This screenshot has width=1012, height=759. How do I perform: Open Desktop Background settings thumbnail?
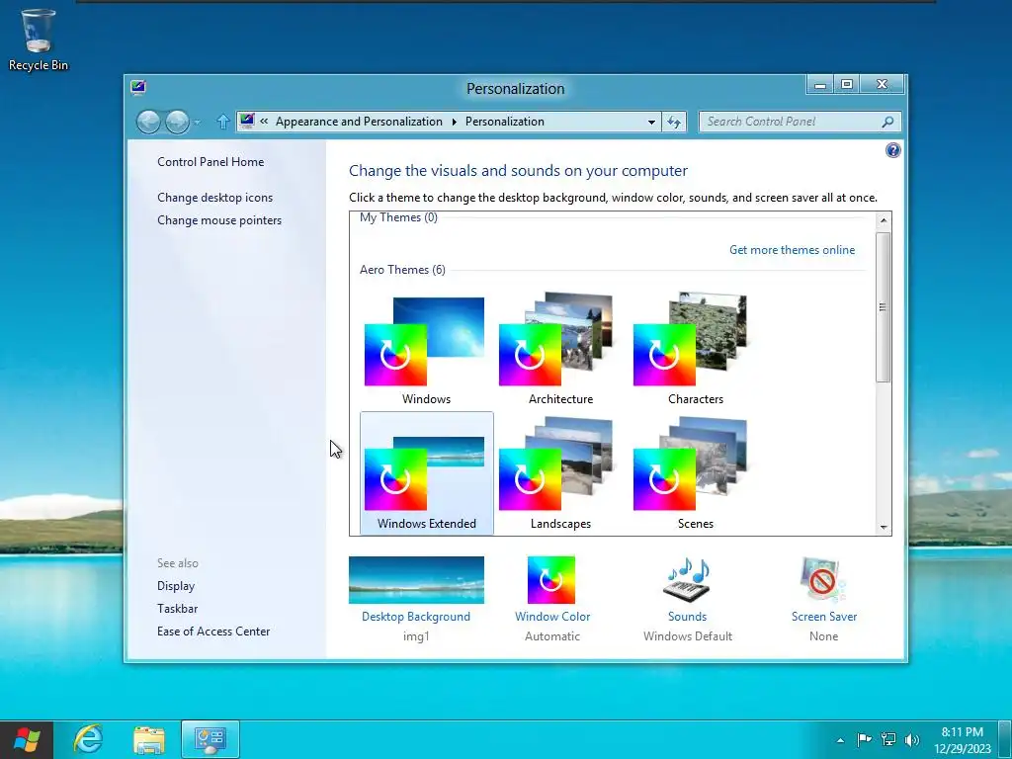[416, 579]
